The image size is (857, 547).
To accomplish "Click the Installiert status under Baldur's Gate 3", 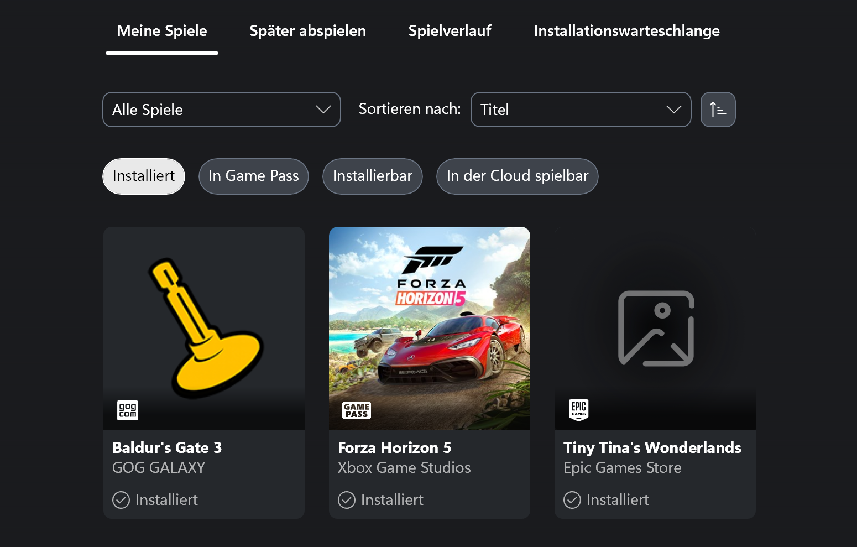I will 166,500.
